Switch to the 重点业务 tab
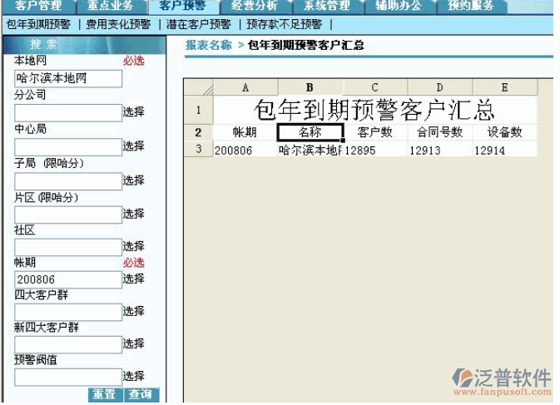This screenshot has width=560, height=405. click(x=110, y=6)
